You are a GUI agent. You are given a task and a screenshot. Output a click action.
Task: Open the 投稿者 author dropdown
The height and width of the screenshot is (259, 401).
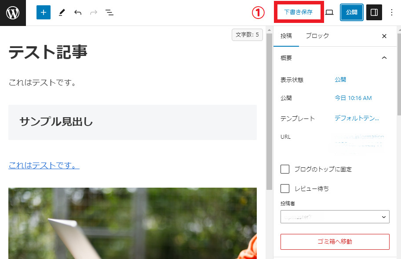tap(335, 217)
